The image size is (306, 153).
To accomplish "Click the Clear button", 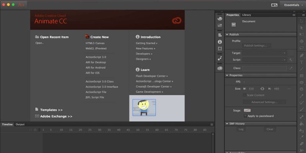I will pos(270,129).
